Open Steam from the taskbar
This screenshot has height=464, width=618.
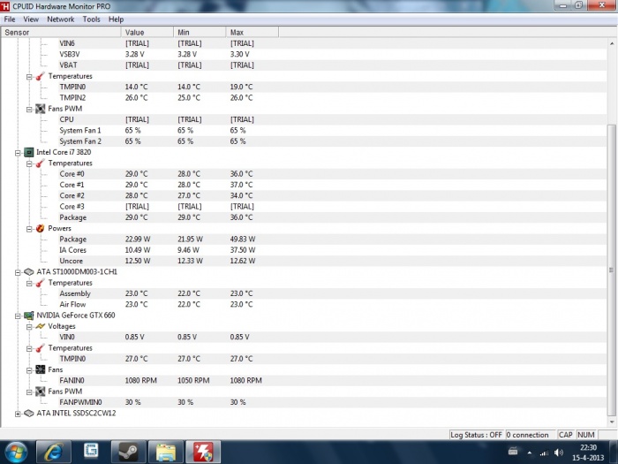tap(128, 453)
